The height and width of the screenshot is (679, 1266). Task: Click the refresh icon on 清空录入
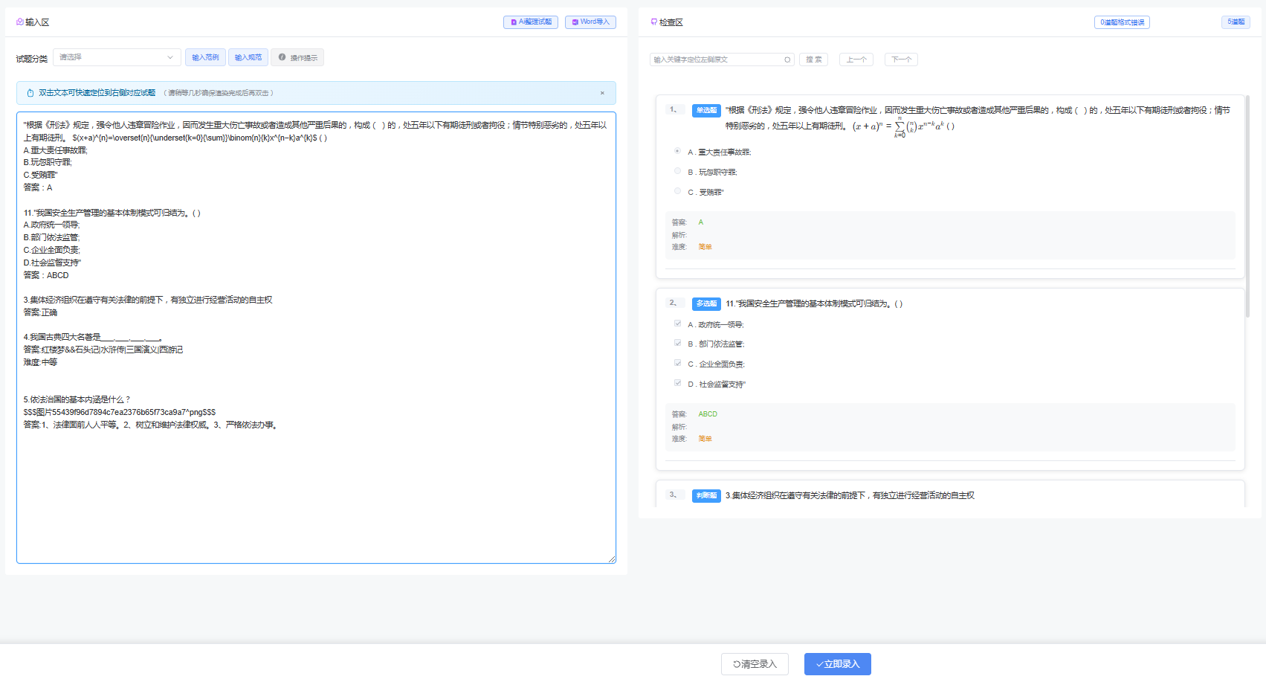(737, 664)
